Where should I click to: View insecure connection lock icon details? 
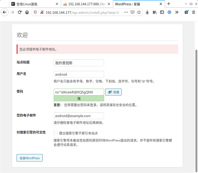tap(42, 12)
